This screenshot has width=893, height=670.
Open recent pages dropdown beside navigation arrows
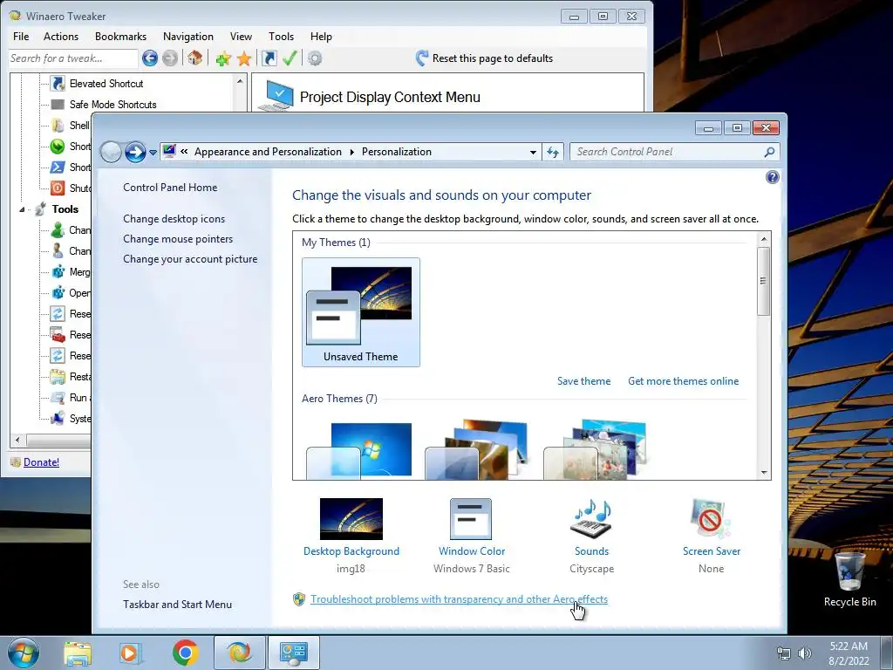[x=153, y=153]
